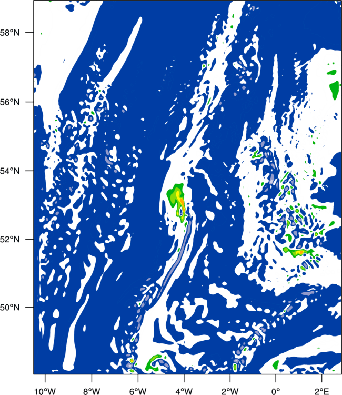Click the 0° longitude label
The width and height of the screenshot is (342, 395).
[276, 391]
